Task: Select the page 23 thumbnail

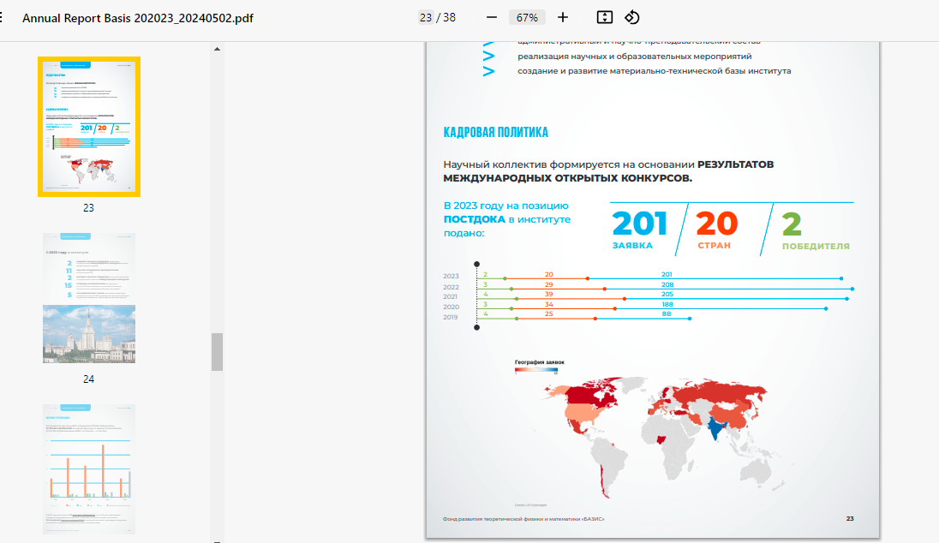Action: (88, 127)
